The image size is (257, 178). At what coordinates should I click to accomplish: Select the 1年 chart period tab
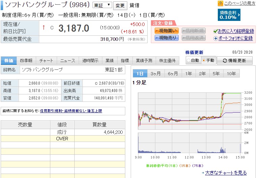(x=189, y=73)
